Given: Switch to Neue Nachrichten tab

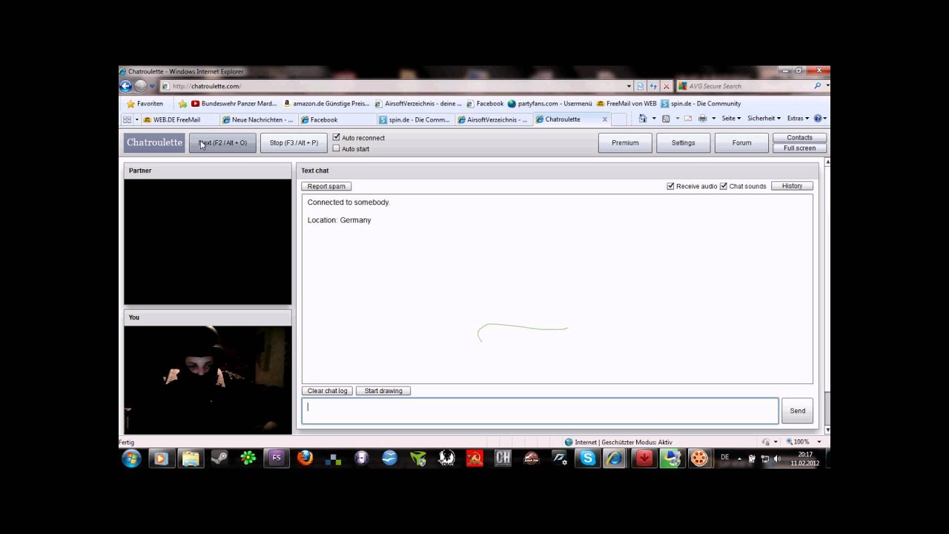Looking at the screenshot, I should pos(259,119).
